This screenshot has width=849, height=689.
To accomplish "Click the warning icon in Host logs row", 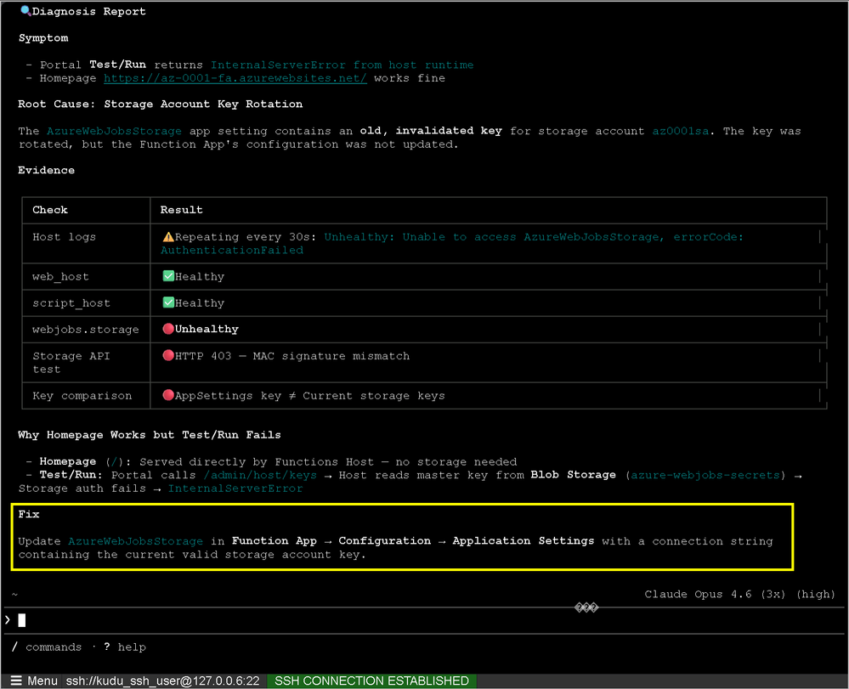I will [168, 236].
